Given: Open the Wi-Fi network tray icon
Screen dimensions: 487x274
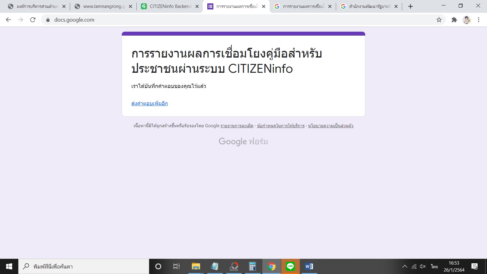Looking at the screenshot, I should (x=414, y=266).
